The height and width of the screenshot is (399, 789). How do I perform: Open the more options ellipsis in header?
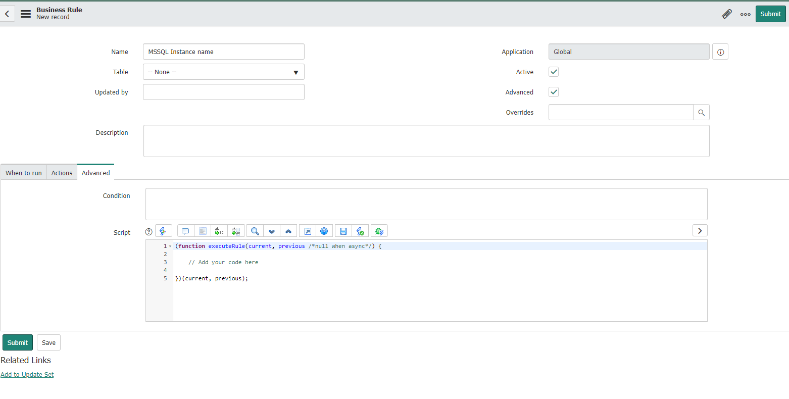pyautogui.click(x=745, y=14)
